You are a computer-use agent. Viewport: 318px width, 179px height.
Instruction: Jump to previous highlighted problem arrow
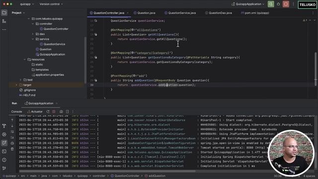[310, 20]
